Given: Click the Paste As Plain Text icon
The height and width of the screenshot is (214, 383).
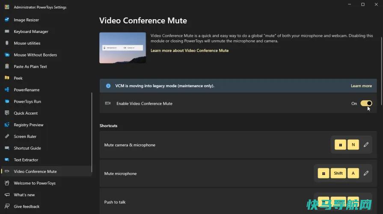Looking at the screenshot, I should (7, 66).
